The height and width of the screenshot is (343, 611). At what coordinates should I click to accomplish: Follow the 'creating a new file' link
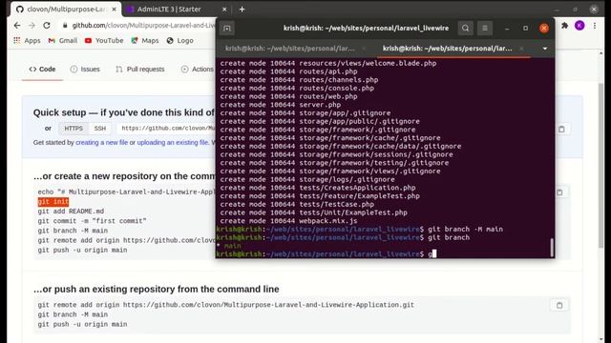[102, 142]
